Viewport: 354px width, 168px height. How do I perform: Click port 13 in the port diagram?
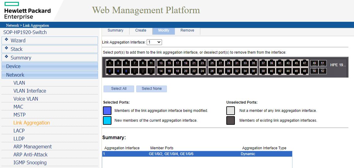pyautogui.click(x=161, y=63)
